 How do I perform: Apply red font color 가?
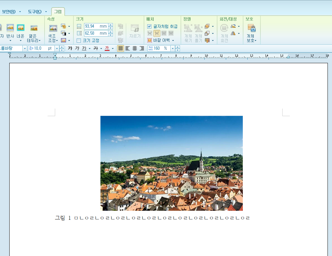[x=107, y=48]
